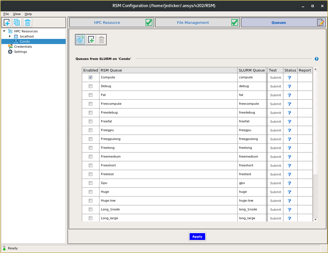Click the Enabled column header
The height and width of the screenshot is (253, 328).
[91, 70]
